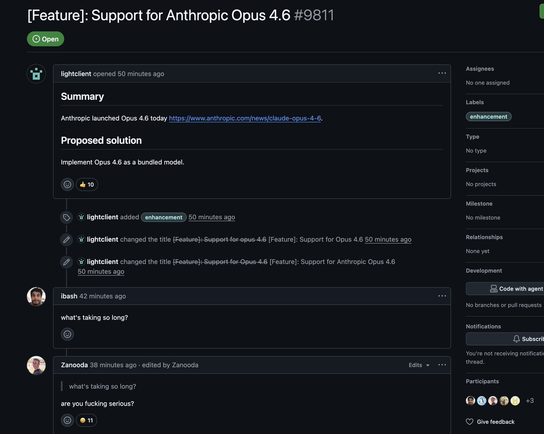Click the Labels sidebar heading
The image size is (544, 434).
[475, 102]
